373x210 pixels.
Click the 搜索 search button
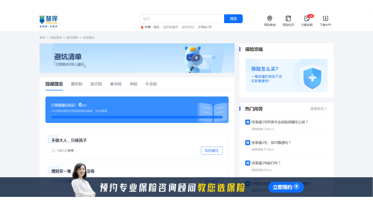point(233,19)
